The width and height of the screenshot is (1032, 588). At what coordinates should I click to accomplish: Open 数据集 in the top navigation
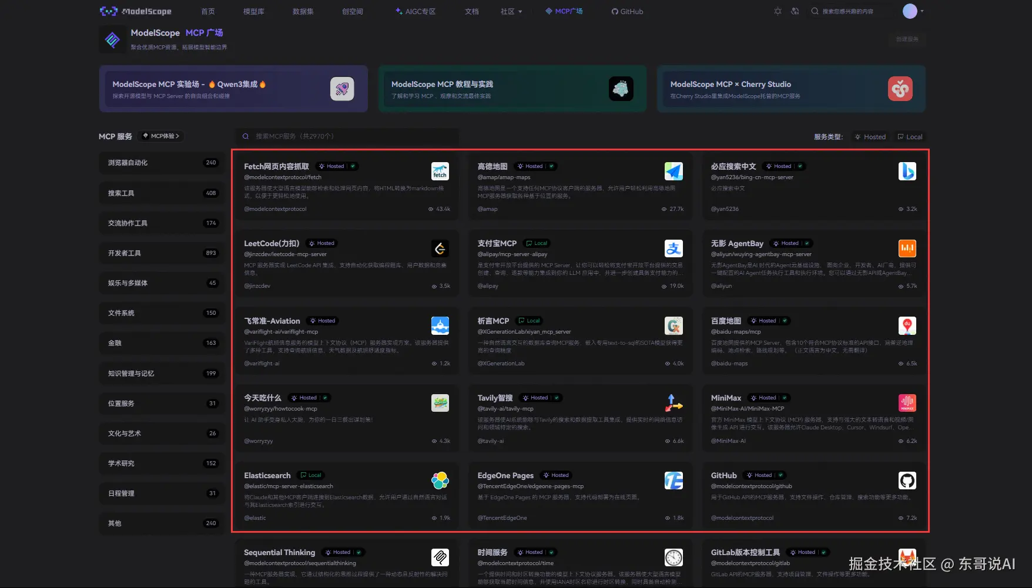(x=303, y=11)
